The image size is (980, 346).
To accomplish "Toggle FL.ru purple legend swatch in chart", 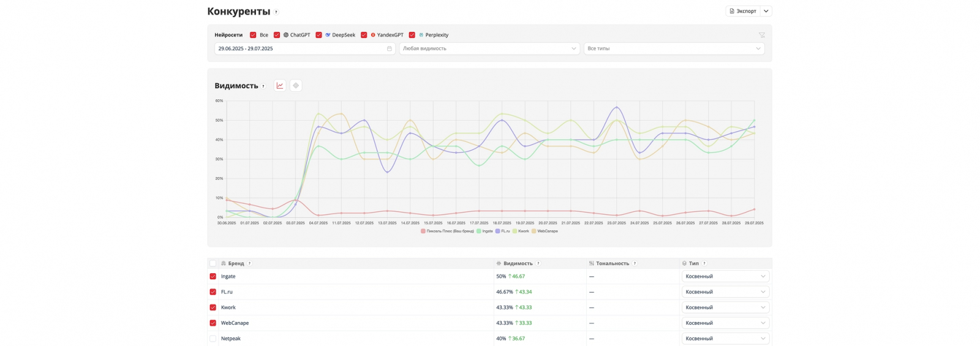I will [x=498, y=231].
